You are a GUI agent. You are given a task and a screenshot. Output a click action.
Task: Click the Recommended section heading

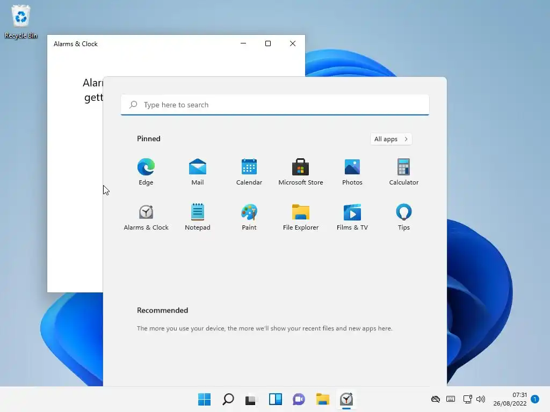tap(162, 311)
